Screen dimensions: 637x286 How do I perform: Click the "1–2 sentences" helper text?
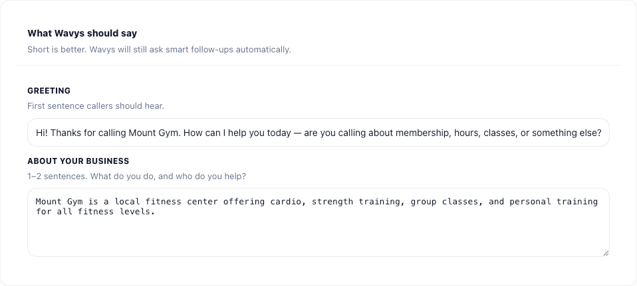pyautogui.click(x=136, y=176)
